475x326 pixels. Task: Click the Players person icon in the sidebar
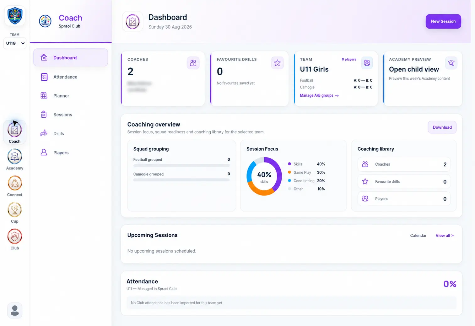[x=44, y=152]
